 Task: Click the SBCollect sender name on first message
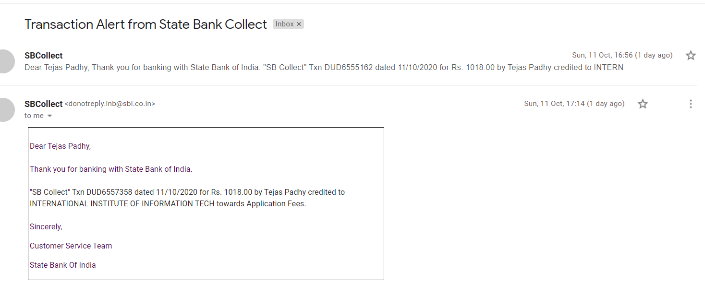point(44,56)
